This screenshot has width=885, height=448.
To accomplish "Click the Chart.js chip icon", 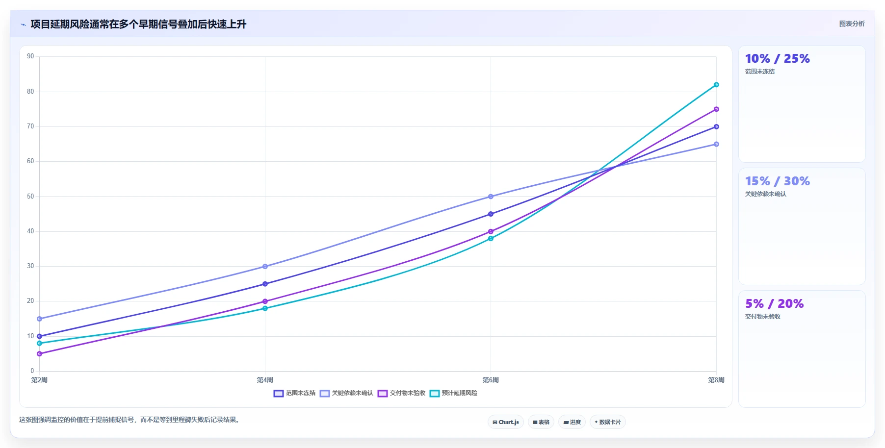I will coord(495,422).
